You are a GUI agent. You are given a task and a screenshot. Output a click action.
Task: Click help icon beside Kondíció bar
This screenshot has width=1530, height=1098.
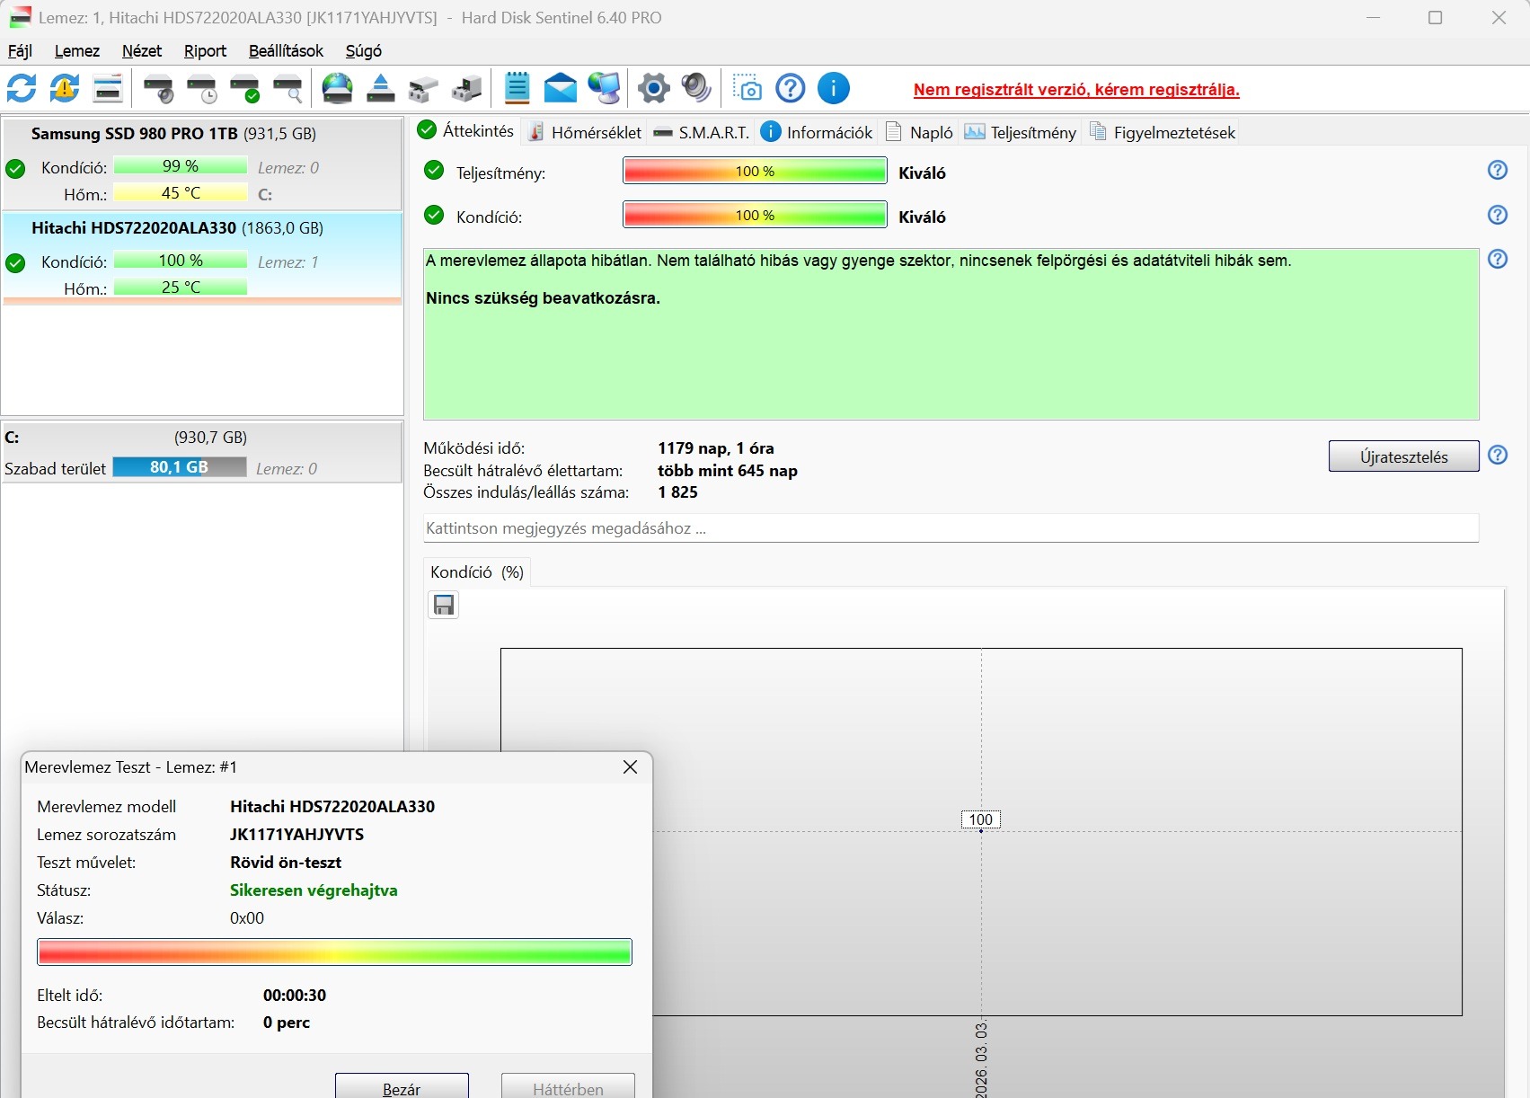1498,215
